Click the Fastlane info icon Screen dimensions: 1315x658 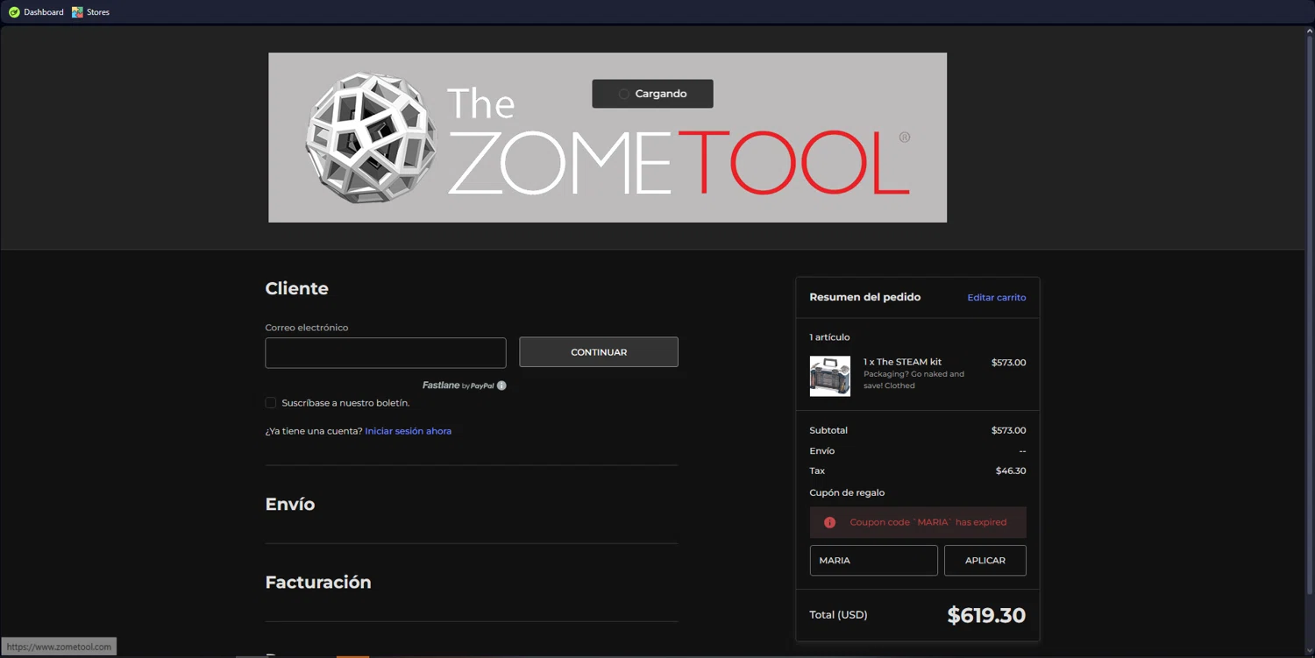click(x=501, y=386)
